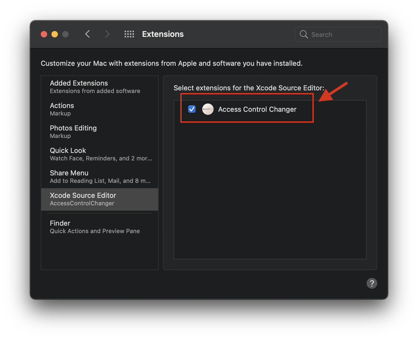Select Xcode Source Editor category

(x=100, y=199)
